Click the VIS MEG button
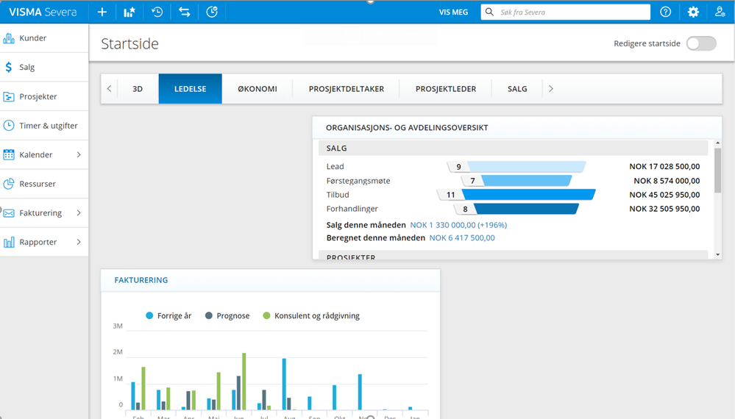Viewport: 735px width, 419px height. (x=453, y=12)
